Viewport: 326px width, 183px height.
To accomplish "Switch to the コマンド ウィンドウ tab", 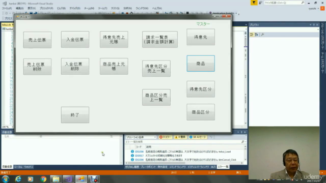I will [x=177, y=167].
